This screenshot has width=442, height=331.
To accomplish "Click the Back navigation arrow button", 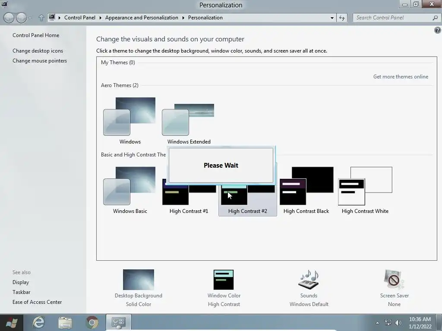I will [9, 18].
